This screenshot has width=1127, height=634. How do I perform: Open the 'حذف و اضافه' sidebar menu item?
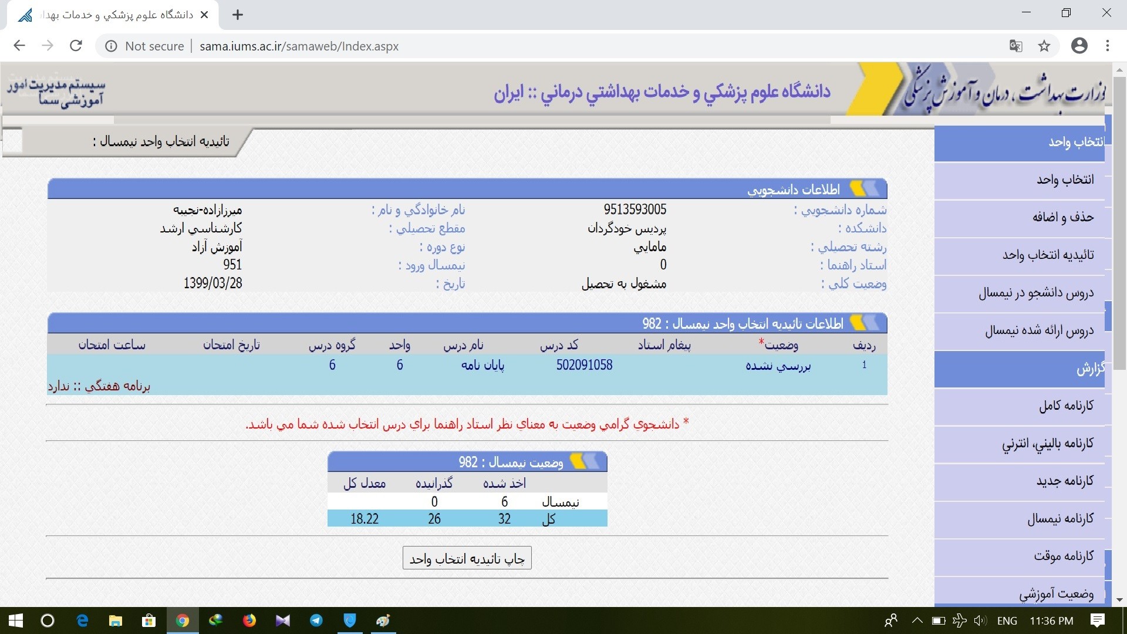click(1063, 217)
